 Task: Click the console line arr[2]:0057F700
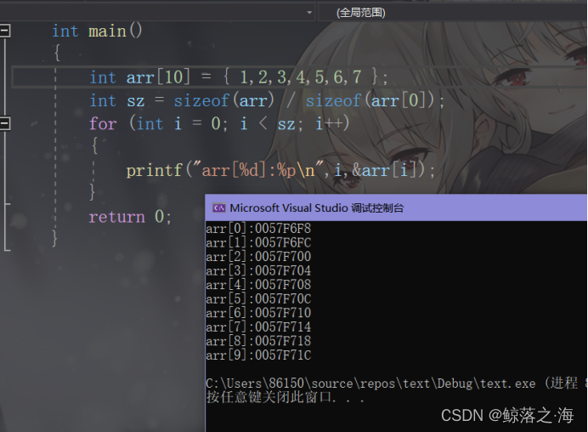(258, 257)
